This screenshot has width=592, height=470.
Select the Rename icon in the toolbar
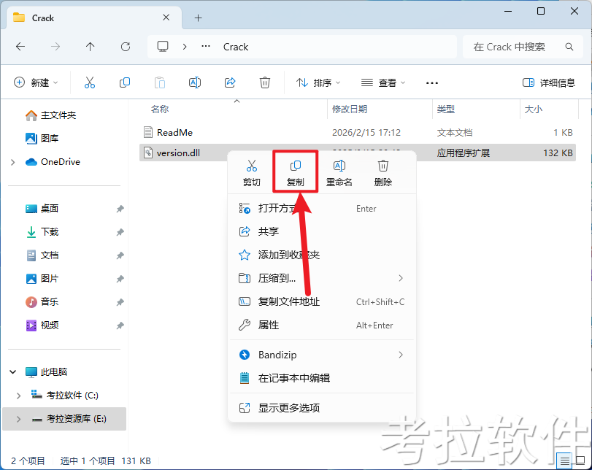coord(195,82)
